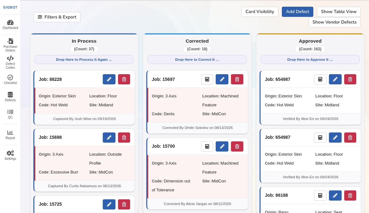
Task: Select the Approved column heading
Action: coord(310,41)
